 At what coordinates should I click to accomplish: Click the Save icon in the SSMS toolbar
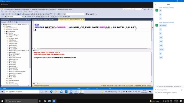point(18,14)
